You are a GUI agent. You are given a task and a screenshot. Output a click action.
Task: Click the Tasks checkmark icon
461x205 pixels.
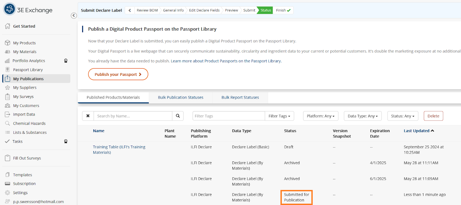pos(7,141)
